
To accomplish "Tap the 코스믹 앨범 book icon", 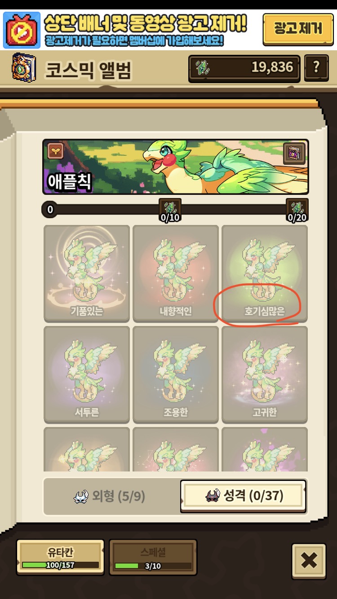I will click(23, 67).
